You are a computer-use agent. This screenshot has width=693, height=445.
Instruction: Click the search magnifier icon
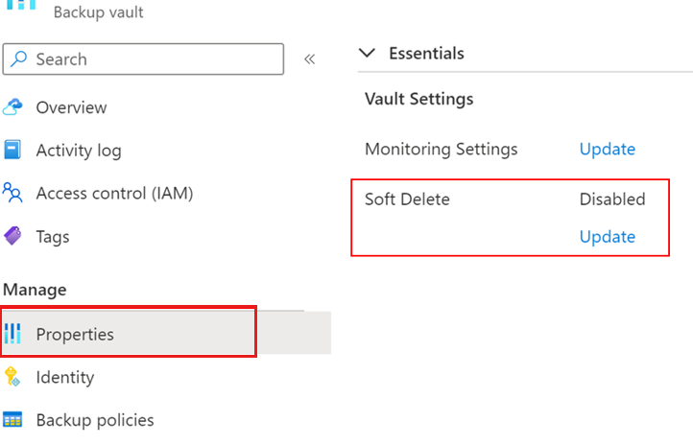pos(20,59)
